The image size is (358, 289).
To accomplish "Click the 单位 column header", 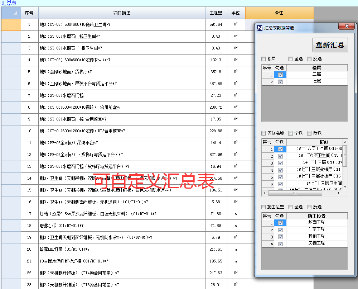I will tap(236, 13).
